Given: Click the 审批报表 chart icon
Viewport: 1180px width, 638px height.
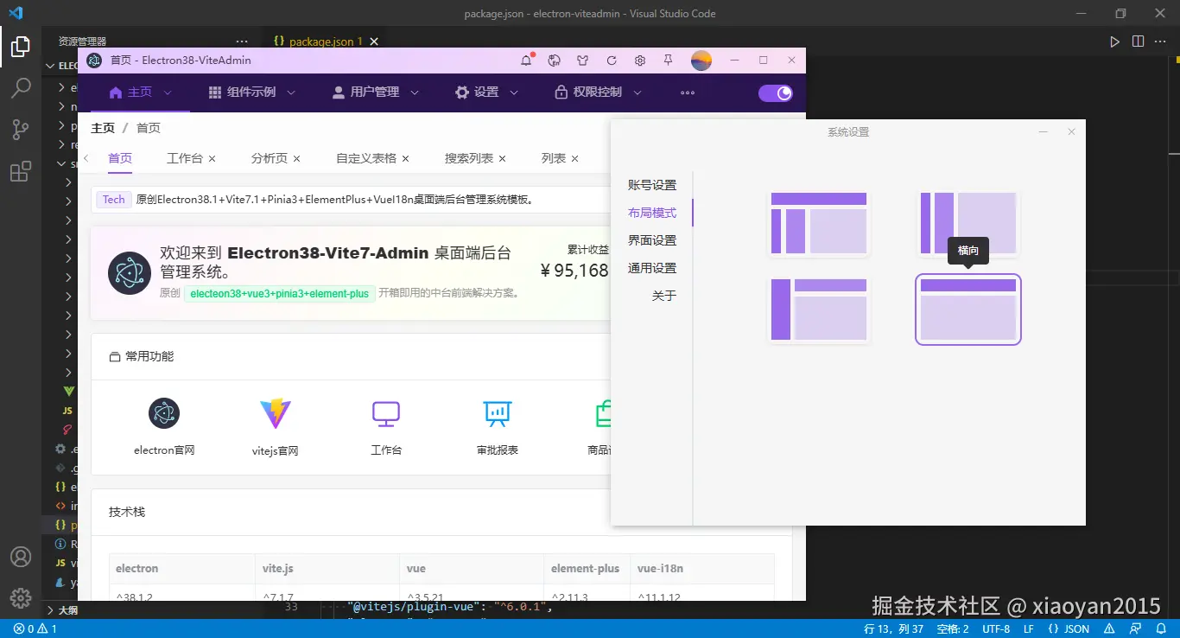Looking at the screenshot, I should click(497, 414).
